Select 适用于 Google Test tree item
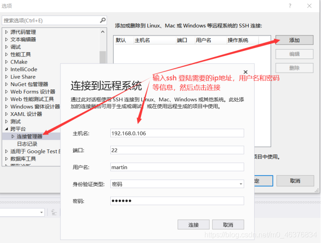 [35, 151]
